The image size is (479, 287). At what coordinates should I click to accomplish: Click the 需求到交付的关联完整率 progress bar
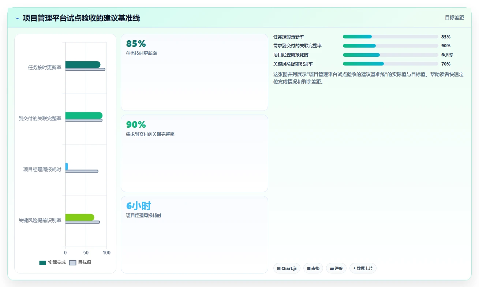point(390,46)
